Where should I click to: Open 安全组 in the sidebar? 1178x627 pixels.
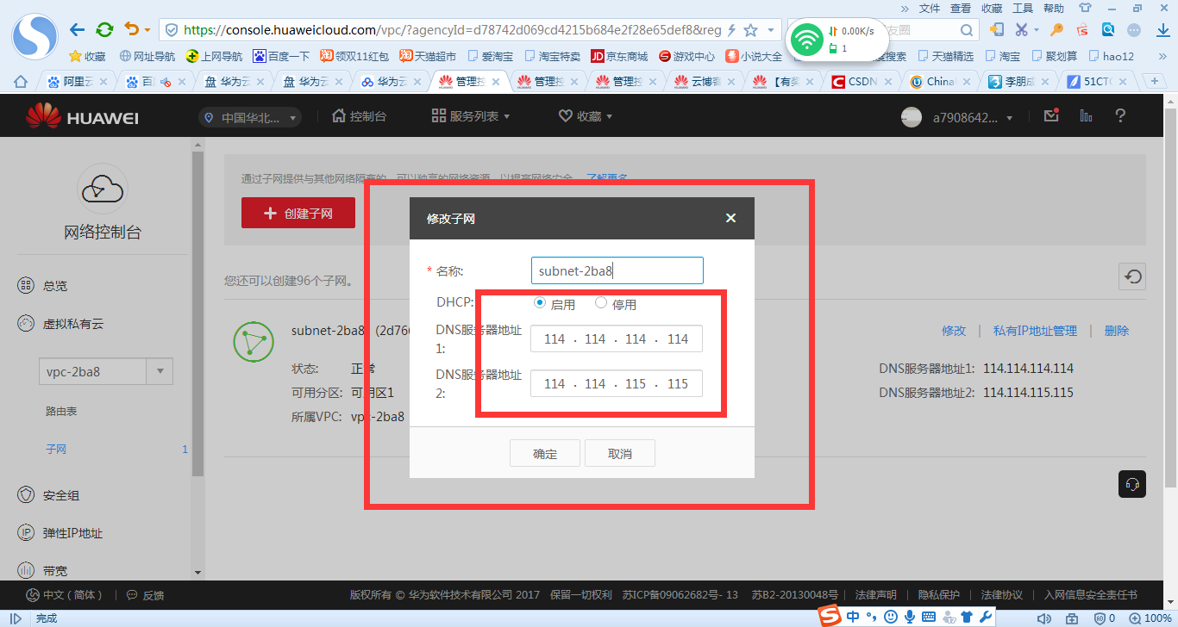[x=60, y=495]
